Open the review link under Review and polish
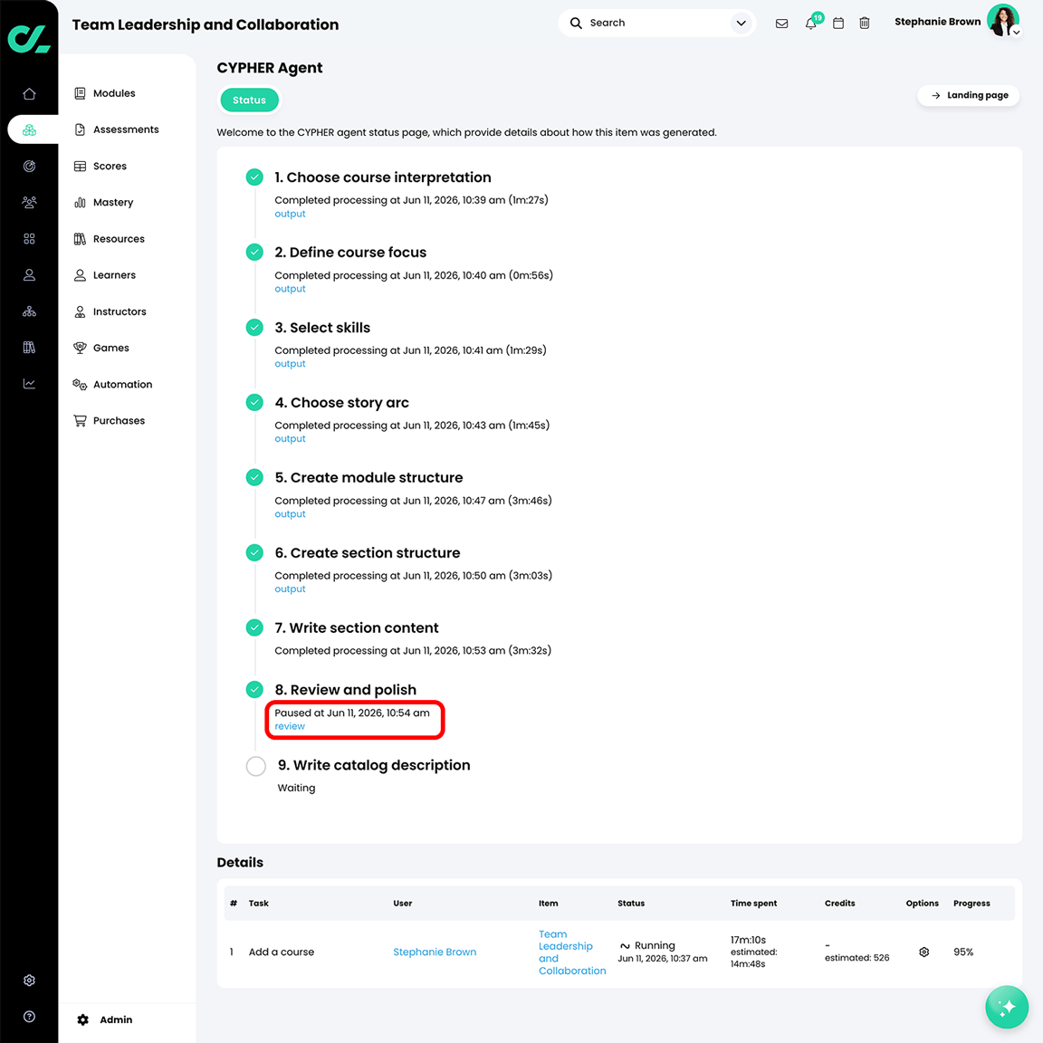The image size is (1043, 1043). tap(290, 726)
